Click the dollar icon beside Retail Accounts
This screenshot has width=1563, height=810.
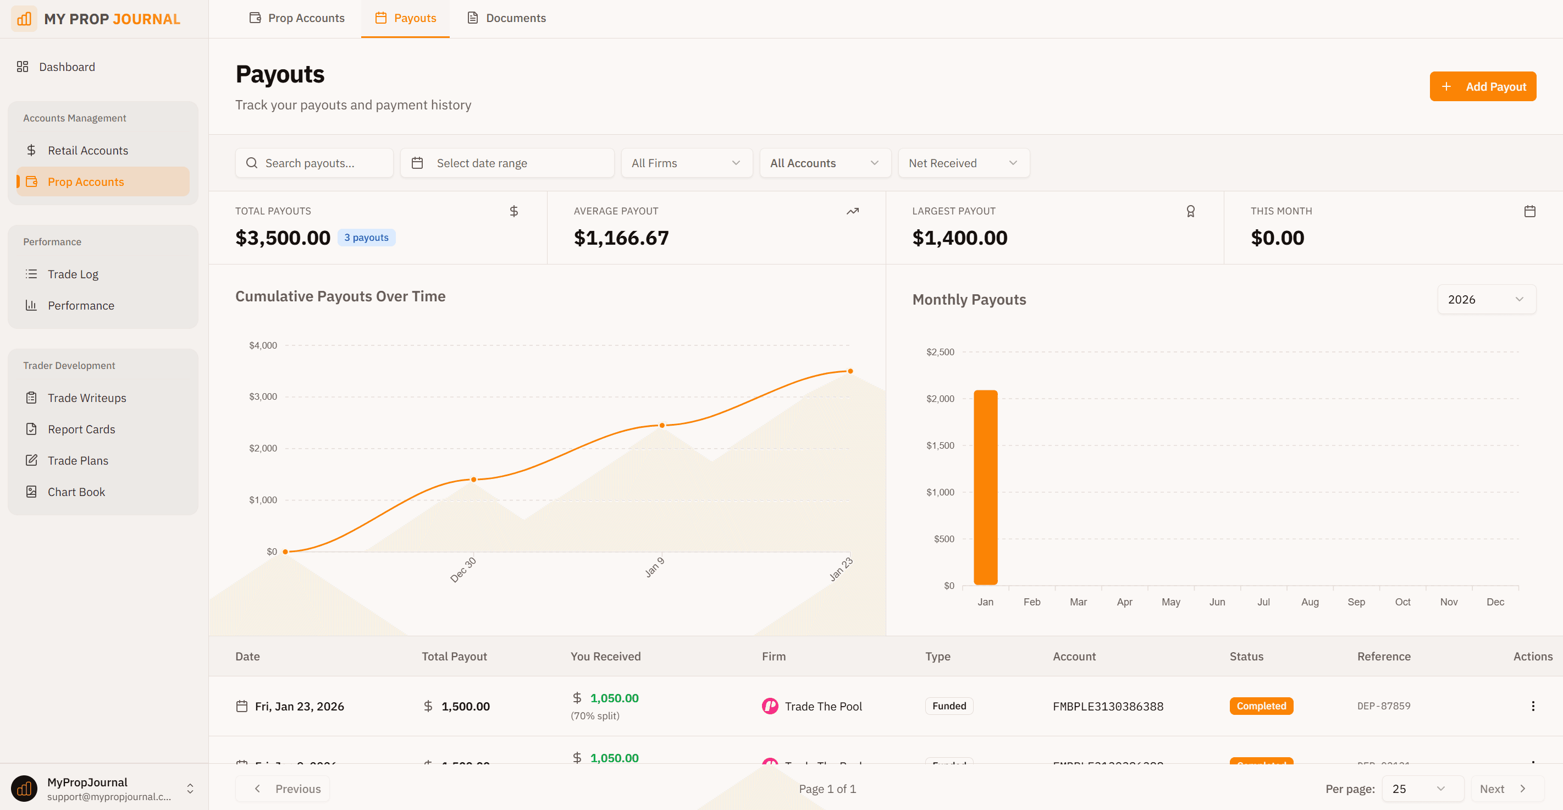31,151
